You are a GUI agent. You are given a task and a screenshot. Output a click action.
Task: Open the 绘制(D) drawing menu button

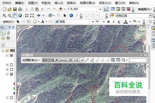(x=9, y=22)
